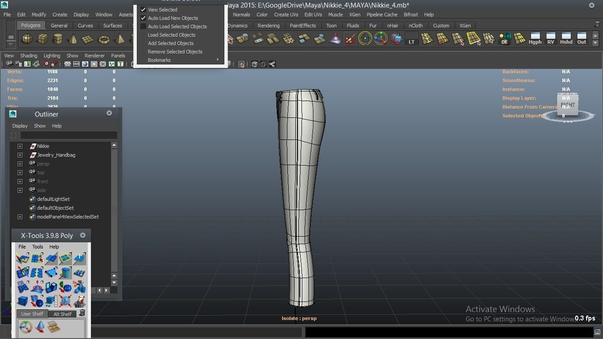Open the Pipeline Cache menu
This screenshot has height=339, width=603.
pos(382,15)
